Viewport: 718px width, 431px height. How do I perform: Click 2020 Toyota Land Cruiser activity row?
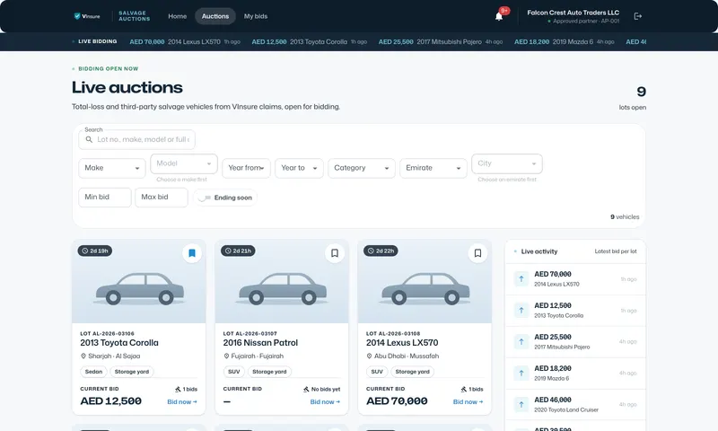575,404
